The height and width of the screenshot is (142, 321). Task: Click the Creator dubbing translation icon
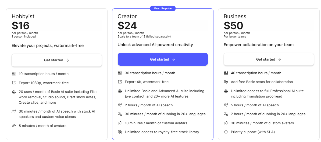point(120,114)
